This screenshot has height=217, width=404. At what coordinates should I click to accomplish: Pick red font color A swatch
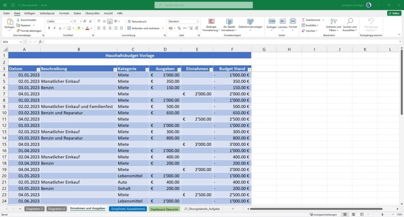pos(87,28)
